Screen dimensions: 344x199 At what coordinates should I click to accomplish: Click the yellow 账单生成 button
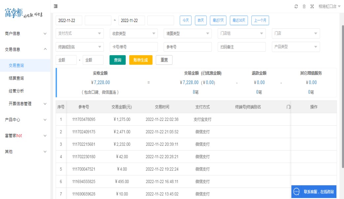point(141,60)
